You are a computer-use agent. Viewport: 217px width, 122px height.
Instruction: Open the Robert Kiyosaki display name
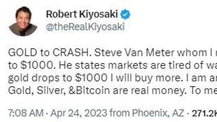(x=82, y=14)
